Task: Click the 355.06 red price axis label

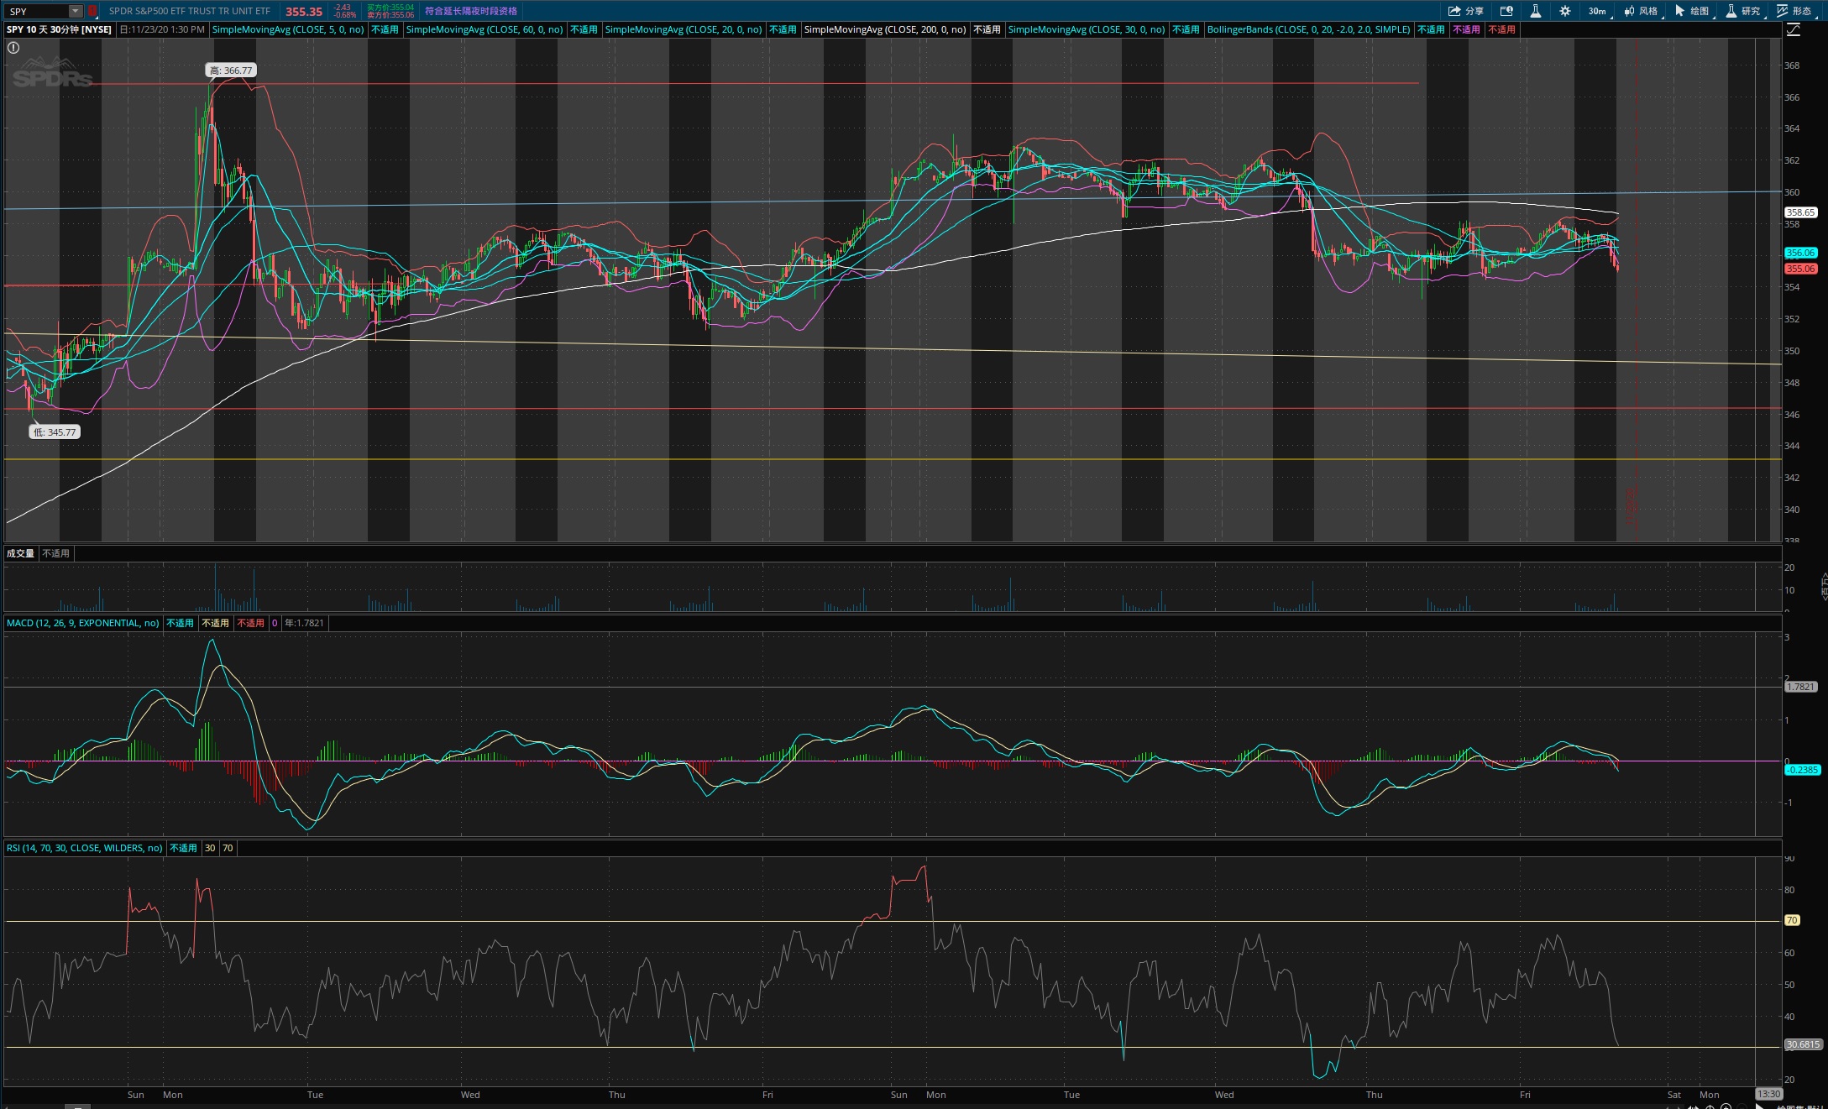Action: point(1800,269)
